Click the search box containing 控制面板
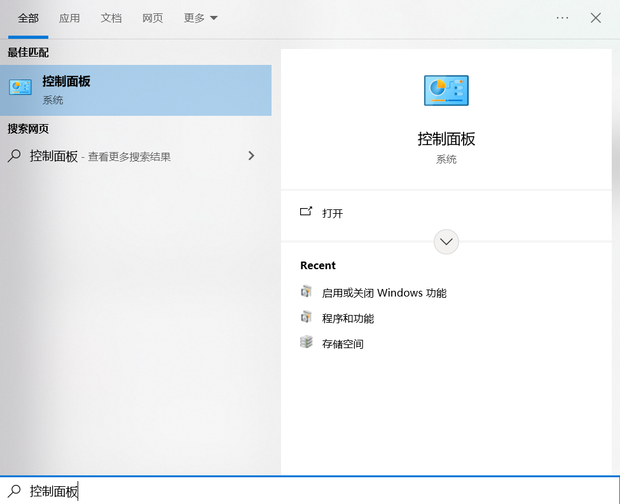The height and width of the screenshot is (504, 620). coord(310,491)
